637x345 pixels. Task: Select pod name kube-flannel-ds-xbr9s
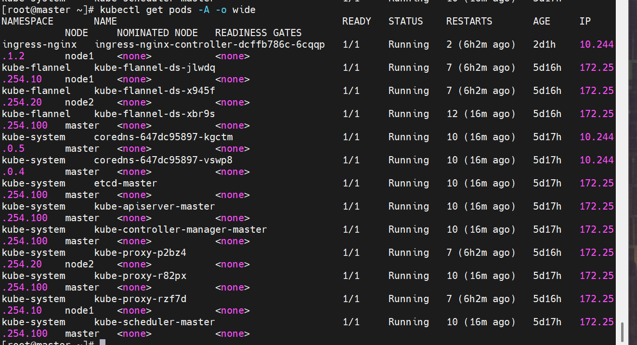coord(155,114)
